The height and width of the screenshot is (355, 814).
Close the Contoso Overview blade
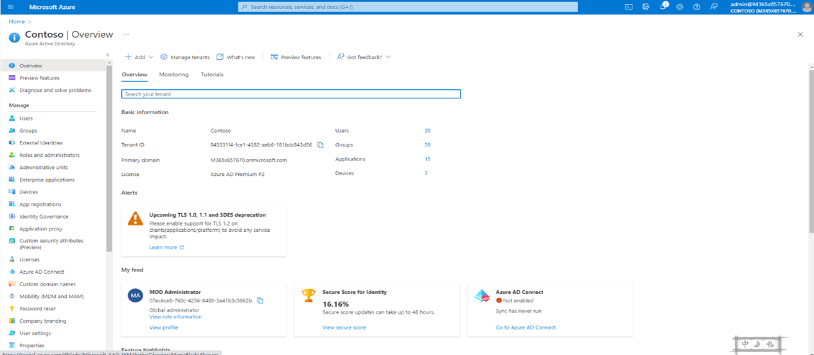pos(800,35)
